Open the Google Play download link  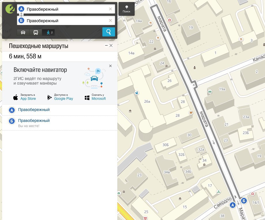(60, 97)
